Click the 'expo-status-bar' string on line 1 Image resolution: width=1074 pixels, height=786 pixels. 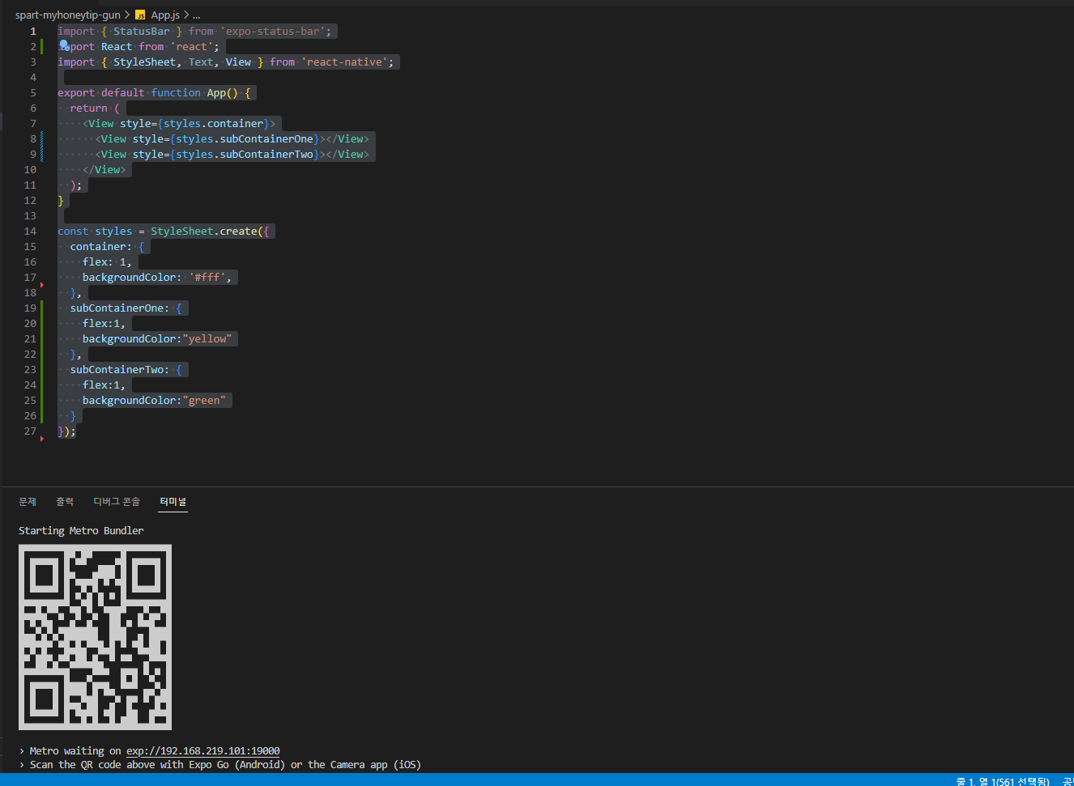pos(272,31)
